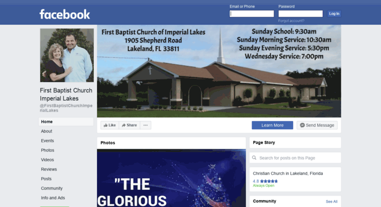Image resolution: width=381 pixels, height=207 pixels.
Task: Click the 4.8 star rating
Action: tap(265, 181)
